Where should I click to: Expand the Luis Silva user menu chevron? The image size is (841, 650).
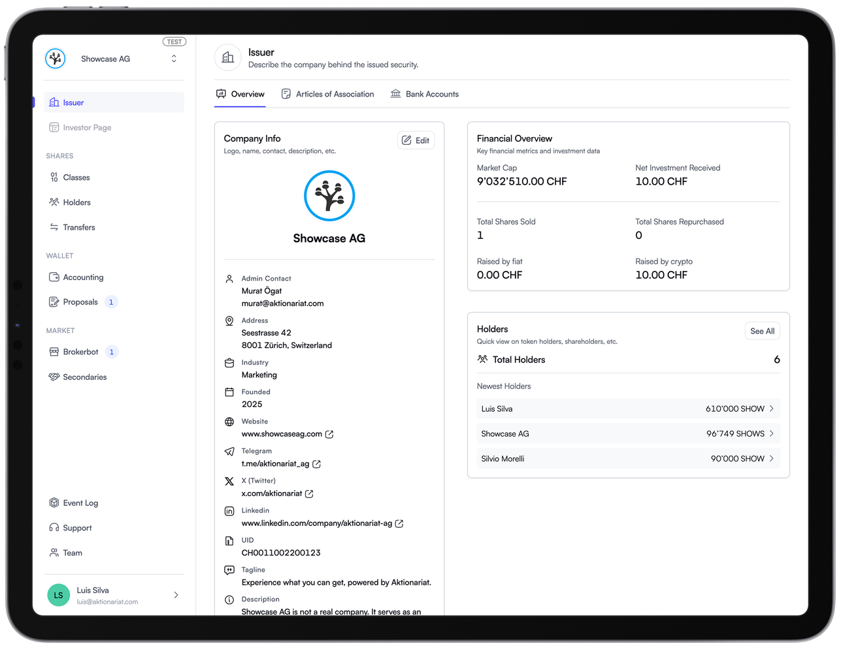[176, 595]
